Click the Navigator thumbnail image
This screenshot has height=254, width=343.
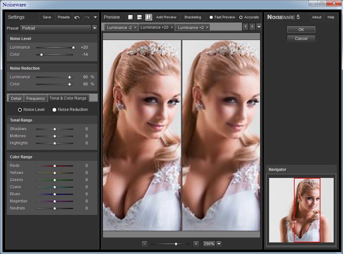pos(301,210)
